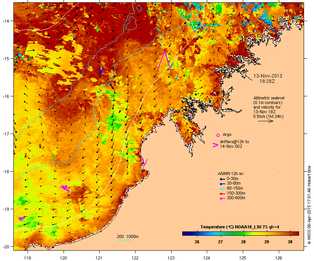This screenshot has width=314, height=261.
Task: Click the red 150-300m legend arrow
Action: tap(222, 194)
